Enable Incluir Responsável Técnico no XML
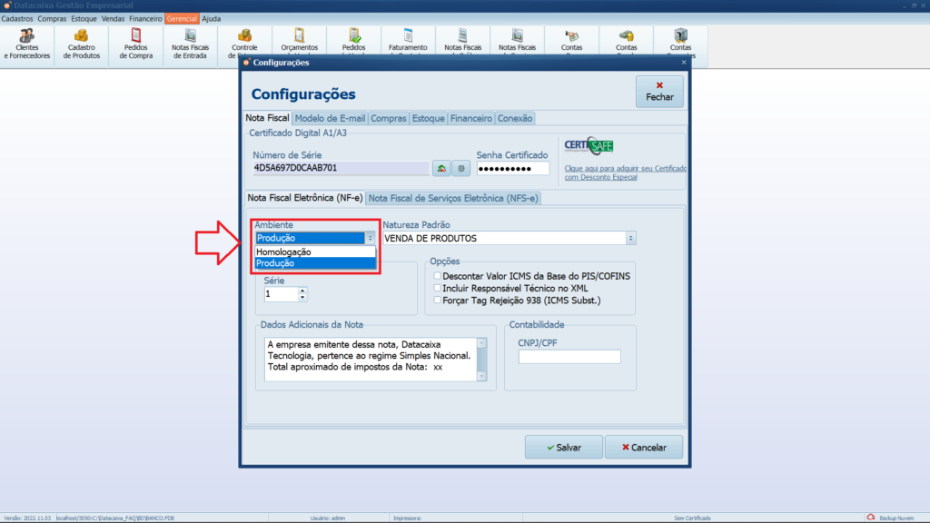 point(437,288)
